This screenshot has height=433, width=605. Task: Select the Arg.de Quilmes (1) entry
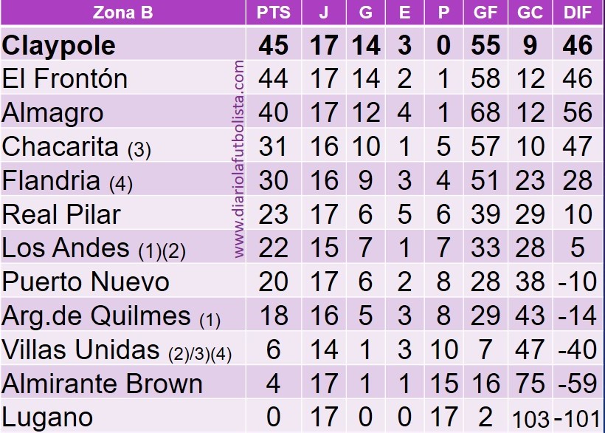click(111, 316)
